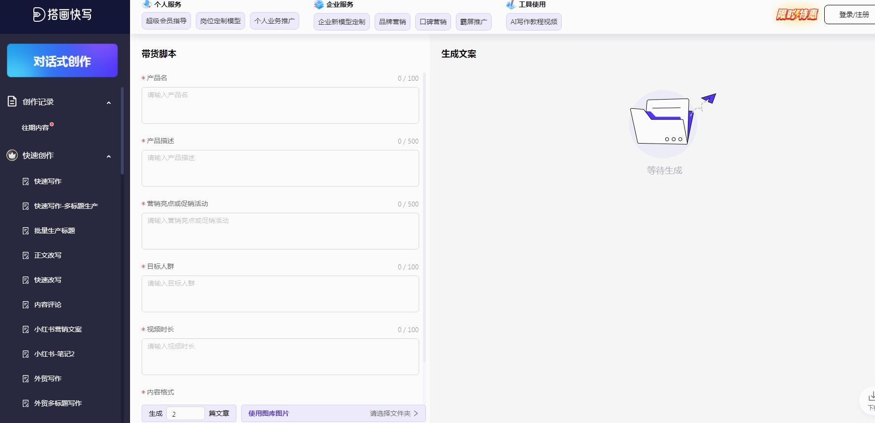875x423 pixels.
Task: Select 正文改写 from the sidebar
Action: coord(47,255)
